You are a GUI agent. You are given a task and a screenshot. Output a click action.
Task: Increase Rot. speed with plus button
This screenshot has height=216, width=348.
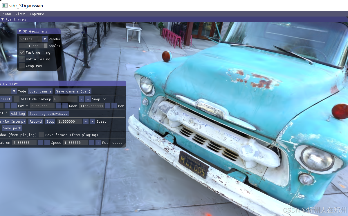click(x=98, y=143)
